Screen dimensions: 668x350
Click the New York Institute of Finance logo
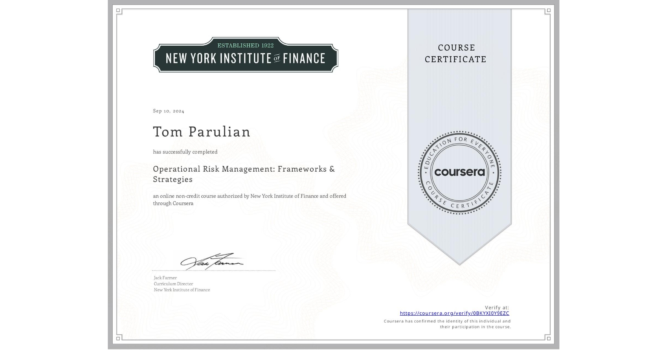pyautogui.click(x=245, y=57)
